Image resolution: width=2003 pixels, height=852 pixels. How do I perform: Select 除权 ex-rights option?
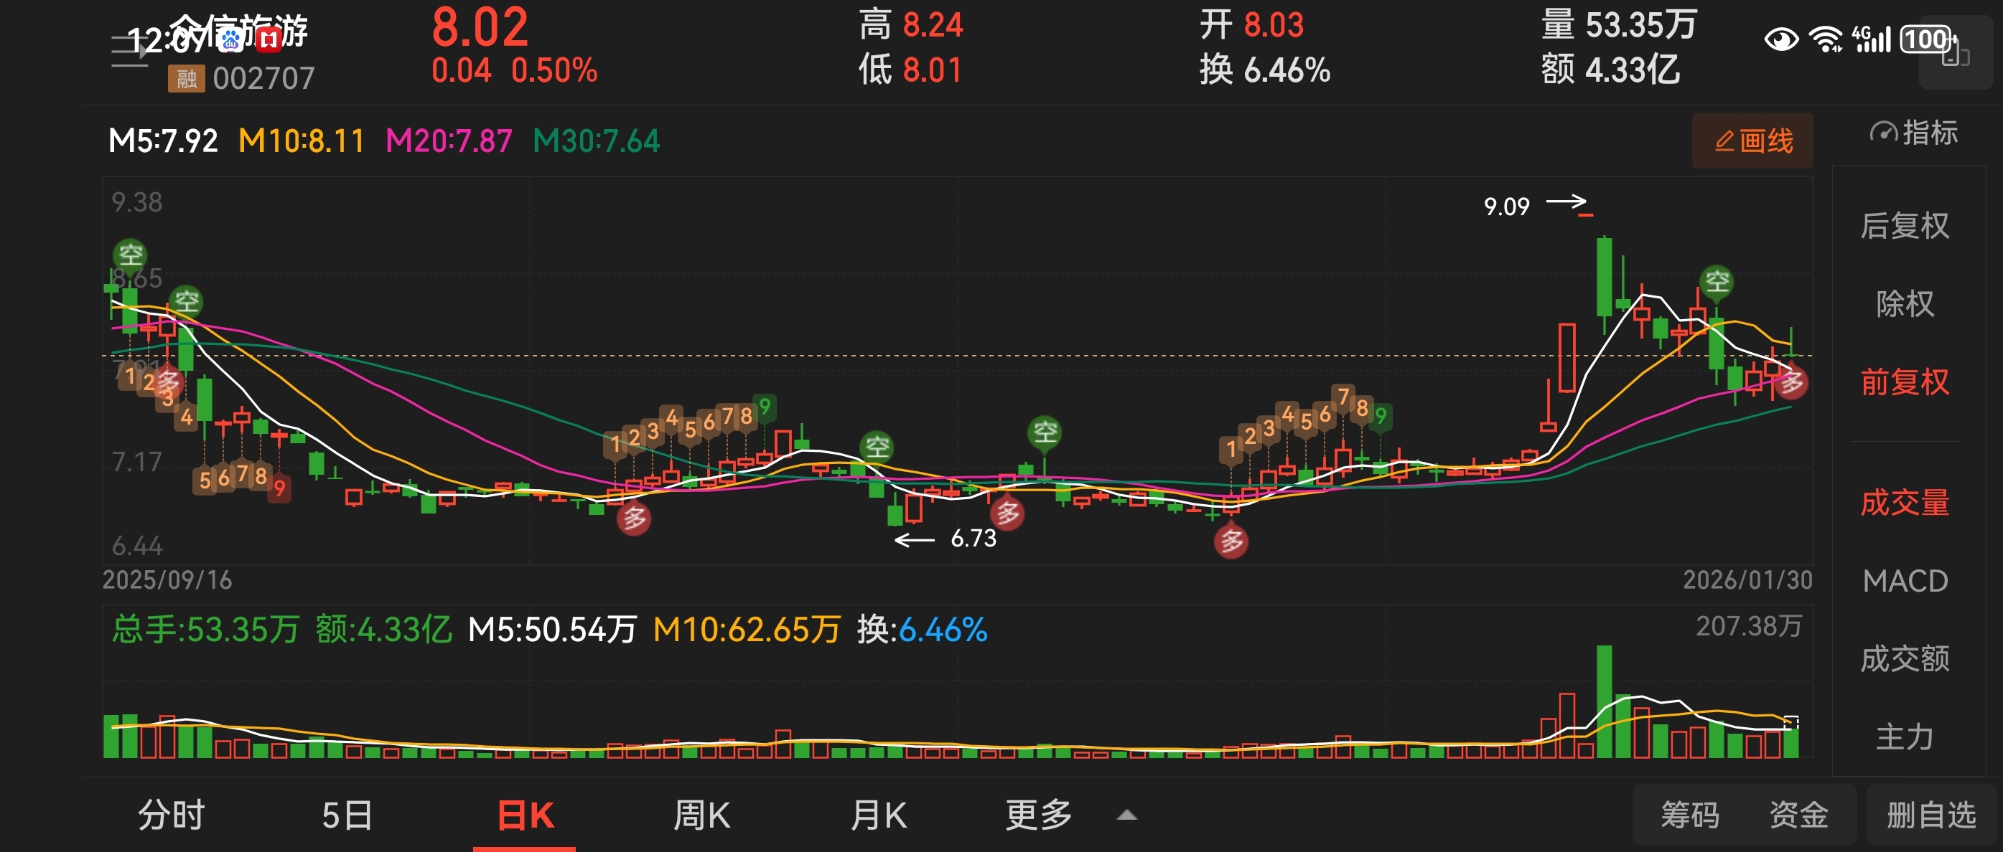point(1904,303)
